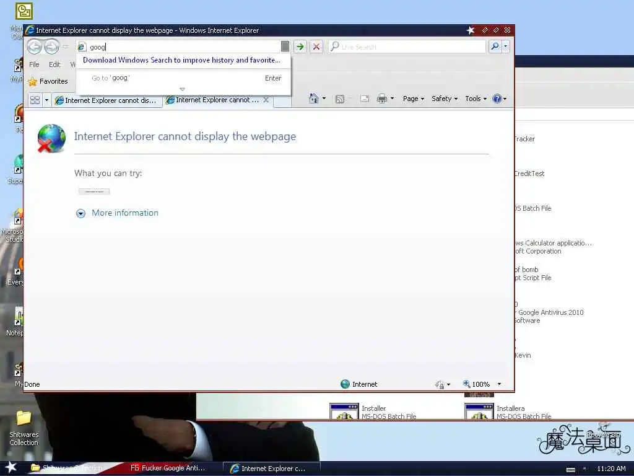
Task: Expand autocomplete list with down chevron
Action: pyautogui.click(x=183, y=89)
